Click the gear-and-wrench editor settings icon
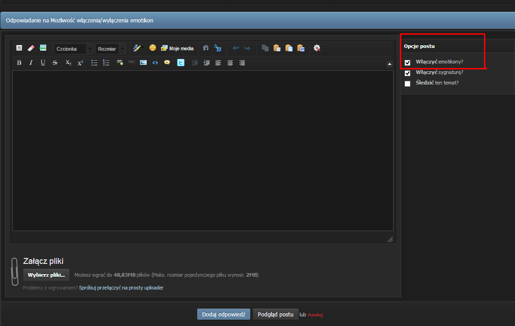515x326 pixels. tap(317, 48)
